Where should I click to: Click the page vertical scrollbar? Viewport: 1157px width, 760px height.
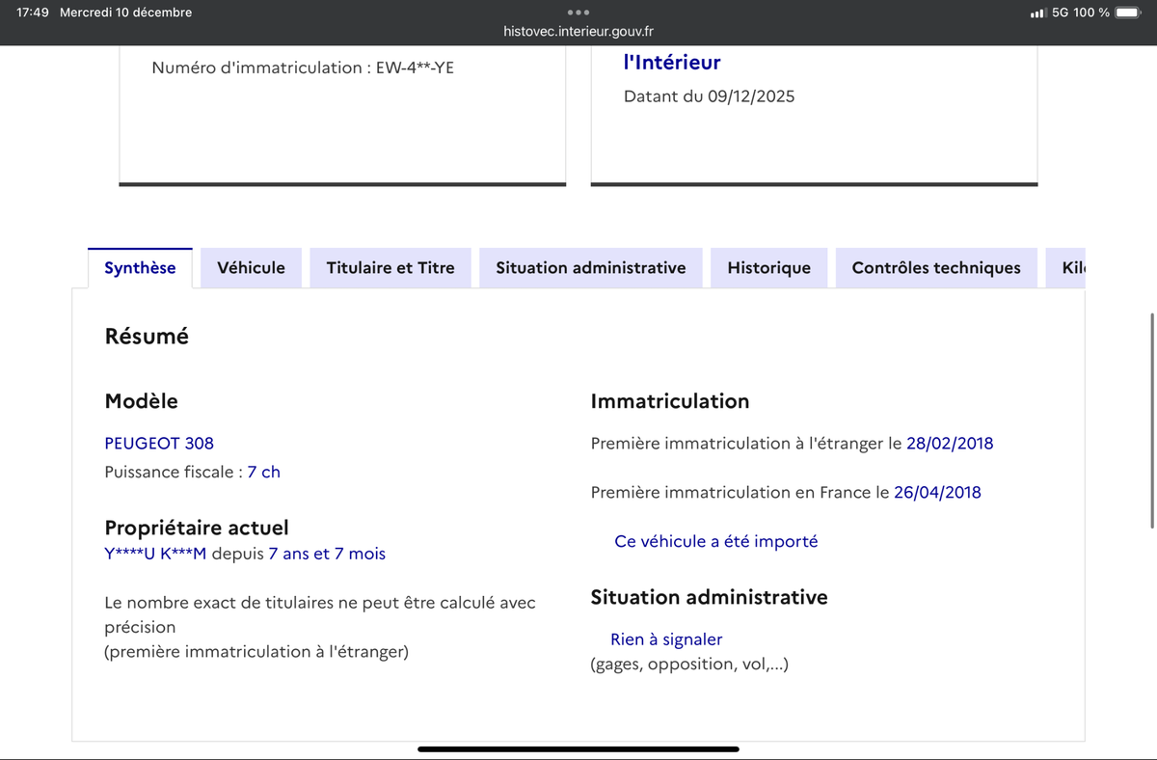[1152, 420]
